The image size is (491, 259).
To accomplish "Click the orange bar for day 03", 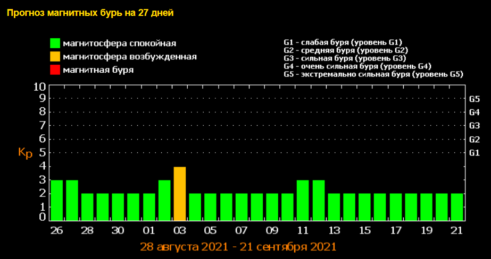I will (x=180, y=193).
